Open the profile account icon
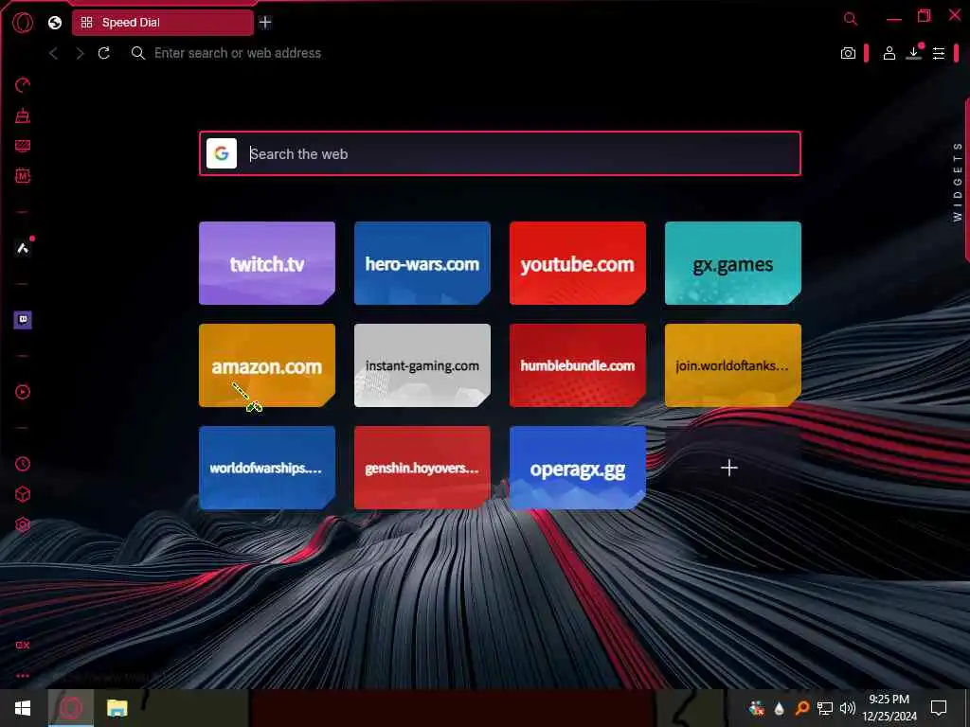This screenshot has width=970, height=727. (x=889, y=53)
